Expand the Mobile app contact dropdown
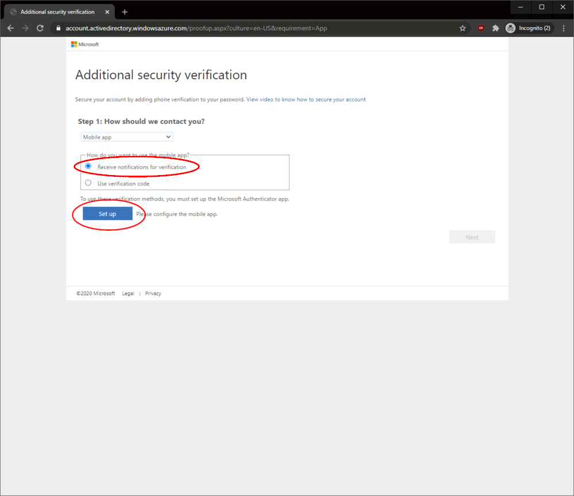 (x=127, y=137)
